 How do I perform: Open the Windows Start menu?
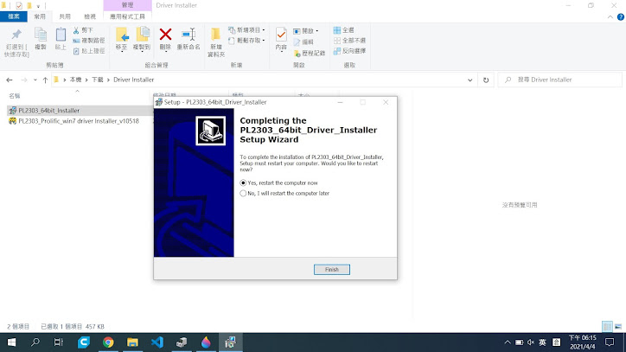point(11,342)
